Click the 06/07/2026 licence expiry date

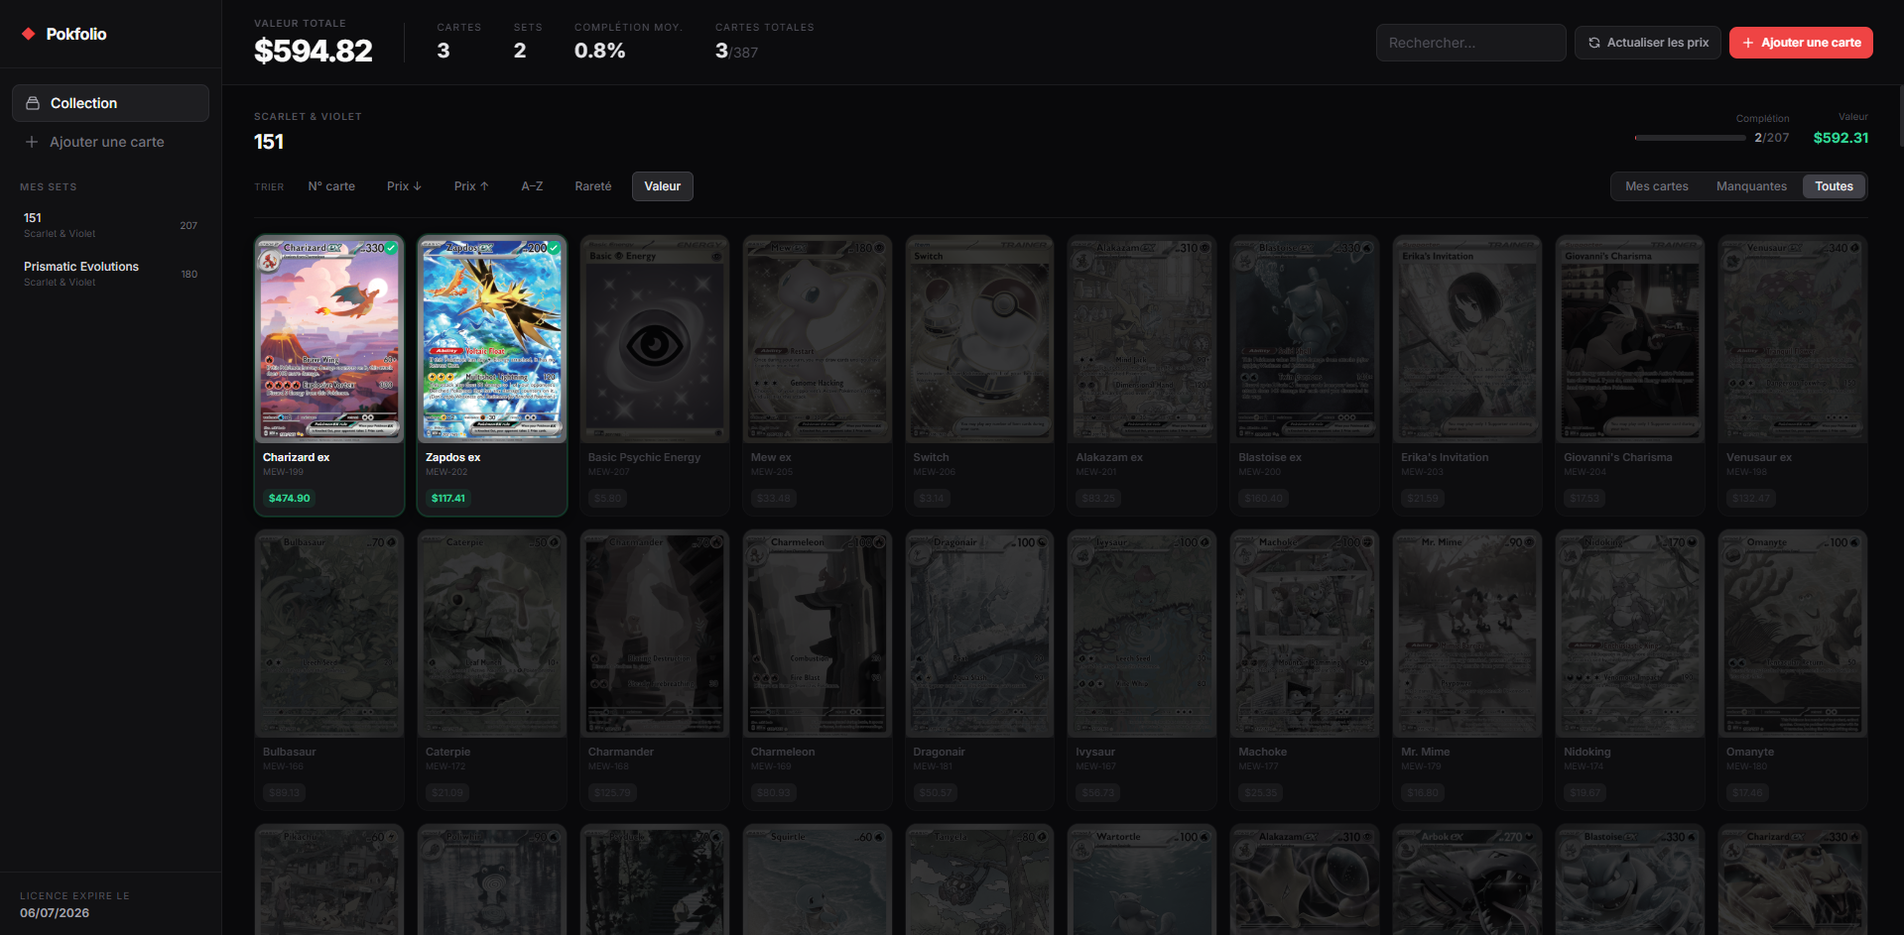click(x=55, y=913)
